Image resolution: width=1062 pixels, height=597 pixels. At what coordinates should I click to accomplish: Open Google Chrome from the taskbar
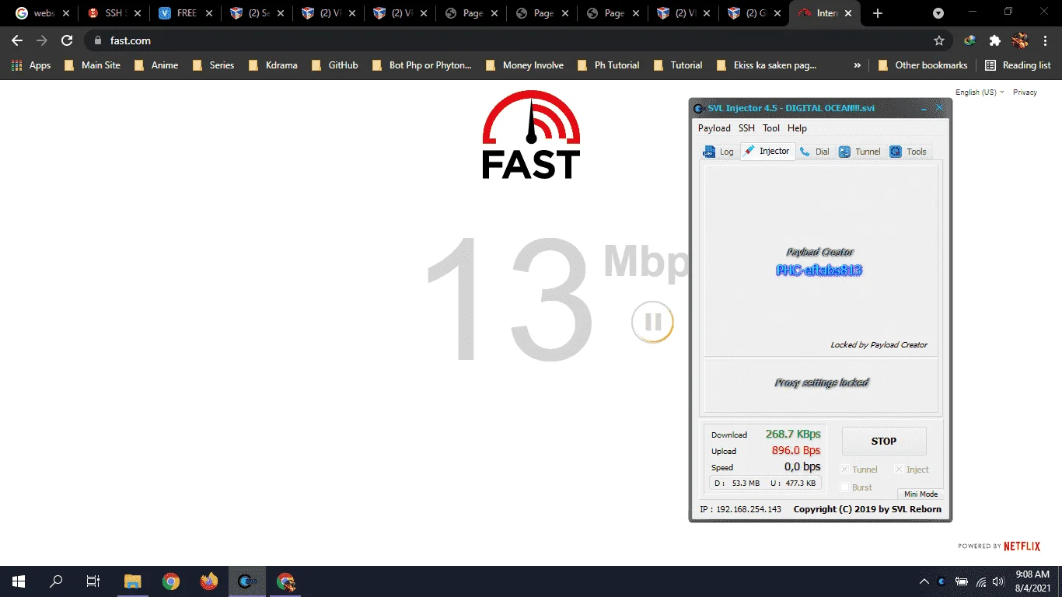coord(171,581)
